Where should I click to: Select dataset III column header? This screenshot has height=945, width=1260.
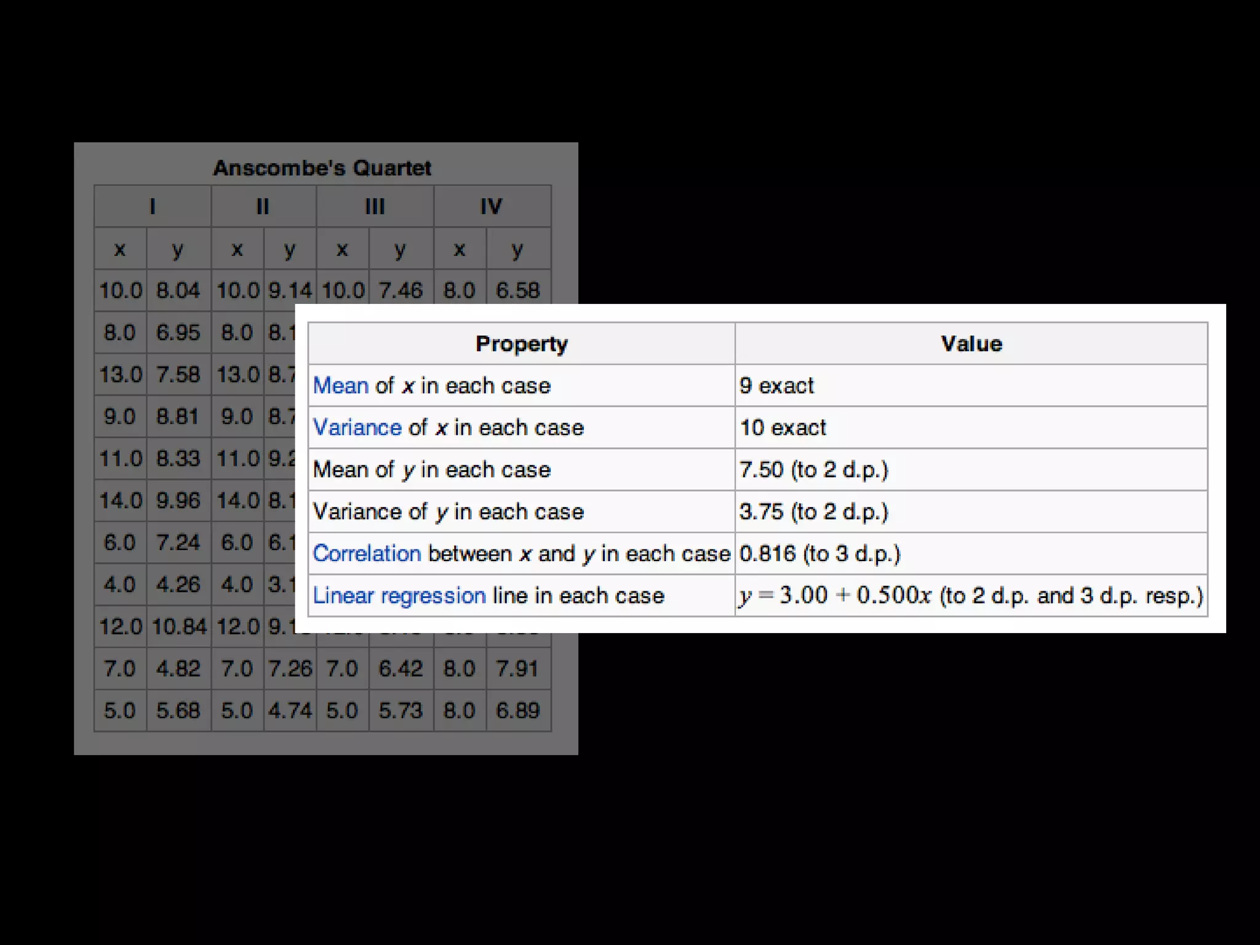pos(375,206)
